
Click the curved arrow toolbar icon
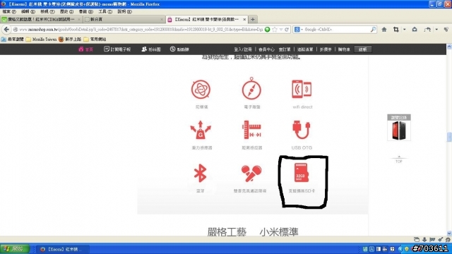coord(427,30)
